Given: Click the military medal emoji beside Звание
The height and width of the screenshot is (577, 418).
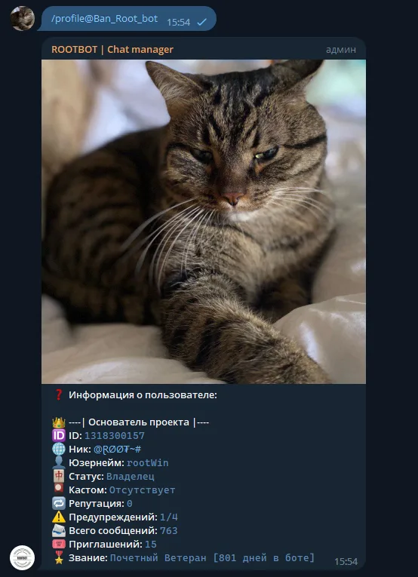Looking at the screenshot, I should coord(59,558).
